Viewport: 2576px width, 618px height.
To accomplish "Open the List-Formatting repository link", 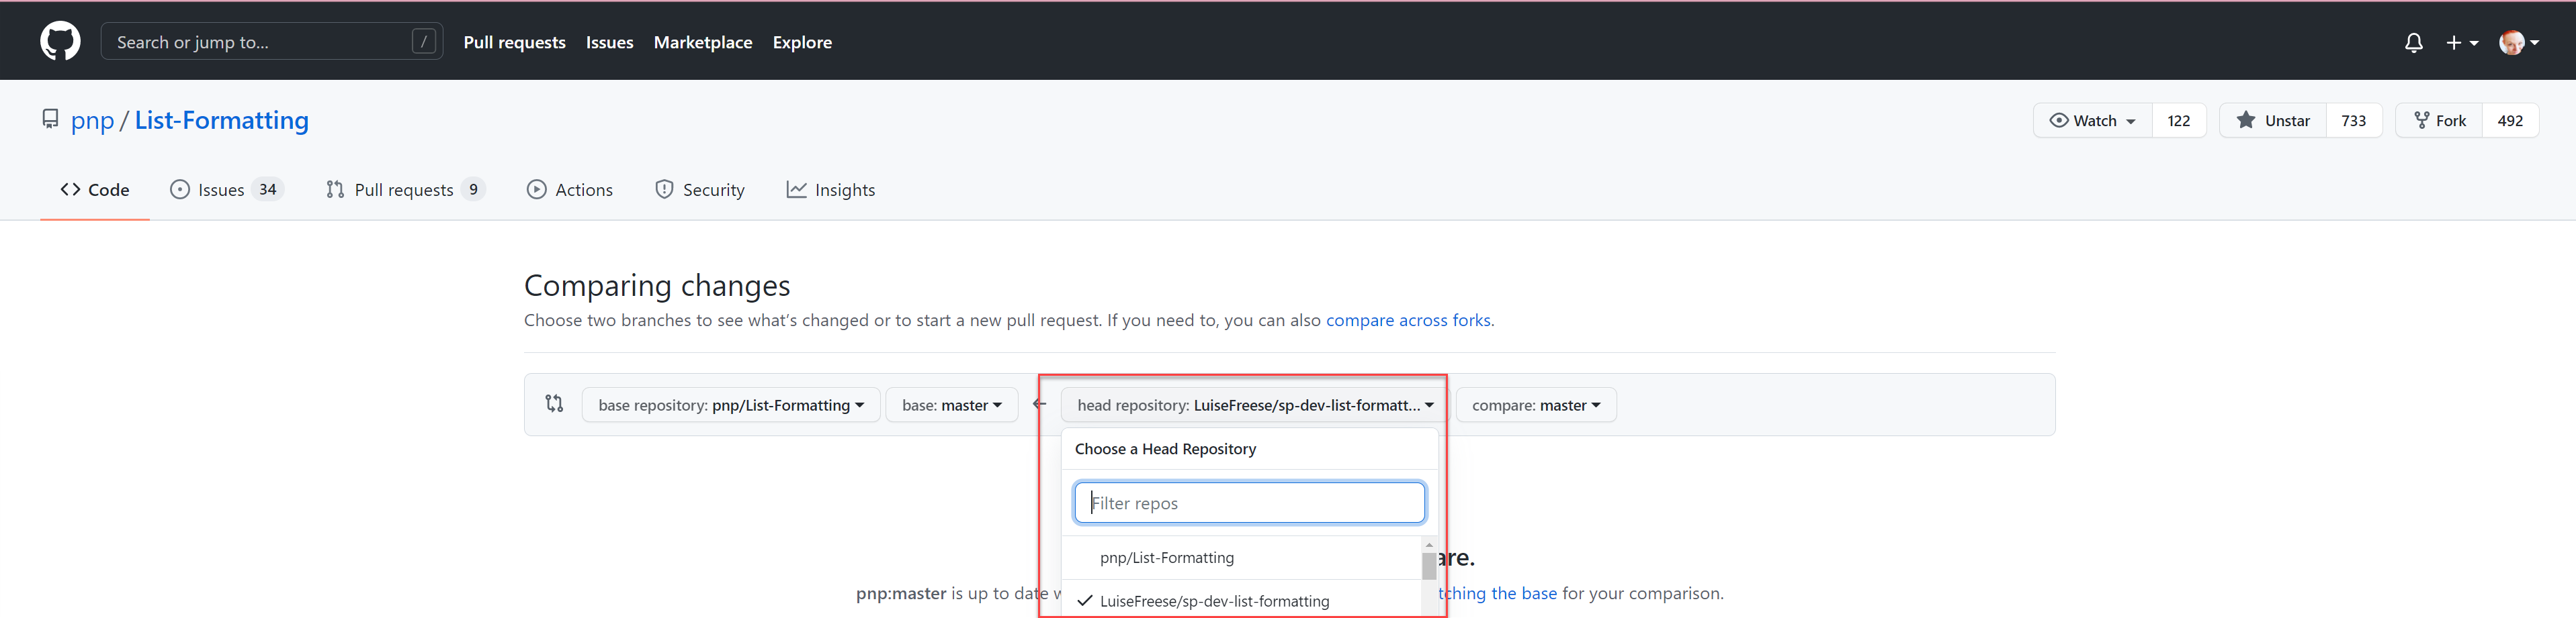I will [x=221, y=120].
